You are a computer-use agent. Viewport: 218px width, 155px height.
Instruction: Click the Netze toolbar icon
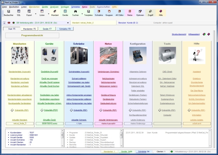(130, 13)
